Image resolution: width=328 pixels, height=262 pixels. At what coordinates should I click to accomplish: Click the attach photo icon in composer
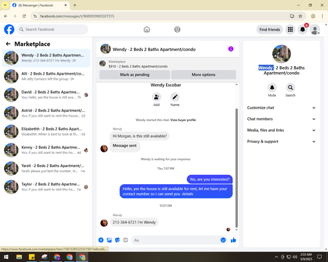tap(109, 240)
